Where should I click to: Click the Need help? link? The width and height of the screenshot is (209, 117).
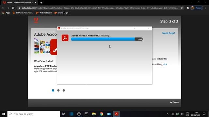click(169, 33)
